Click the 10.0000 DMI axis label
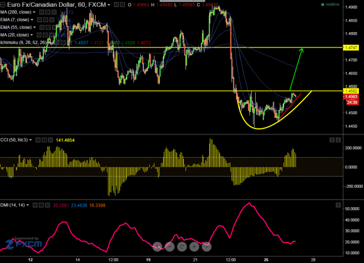 [x=352, y=253]
